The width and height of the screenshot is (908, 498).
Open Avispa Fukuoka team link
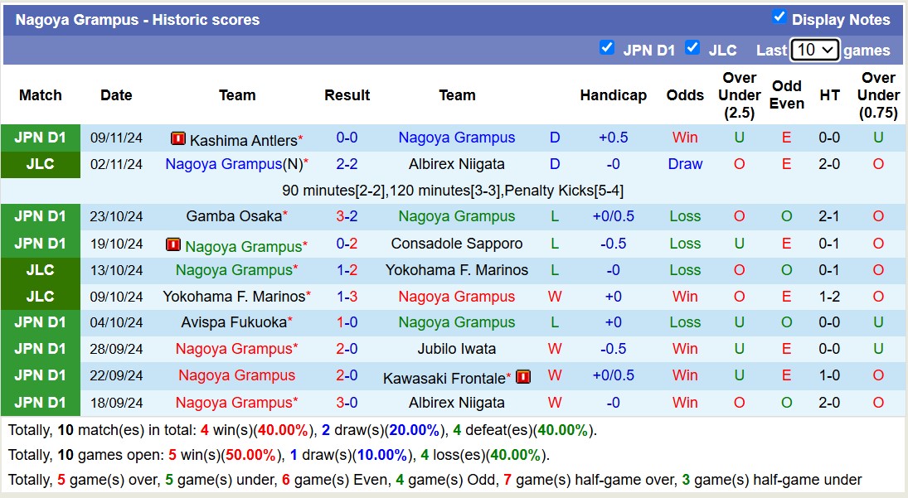(234, 322)
